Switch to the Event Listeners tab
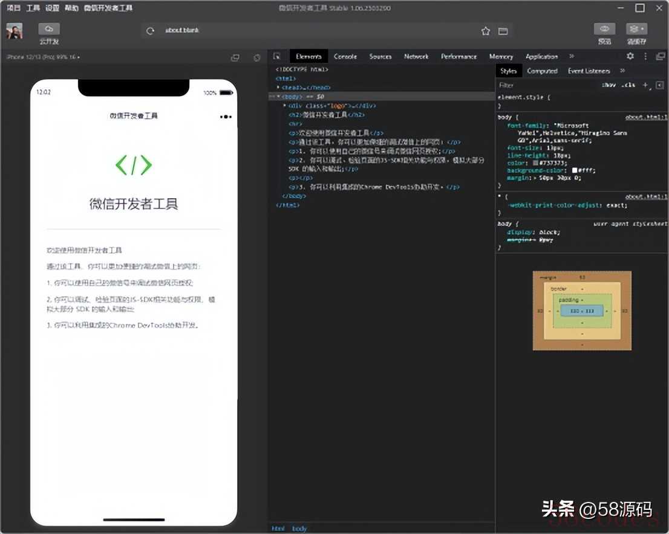This screenshot has width=669, height=534. [589, 71]
